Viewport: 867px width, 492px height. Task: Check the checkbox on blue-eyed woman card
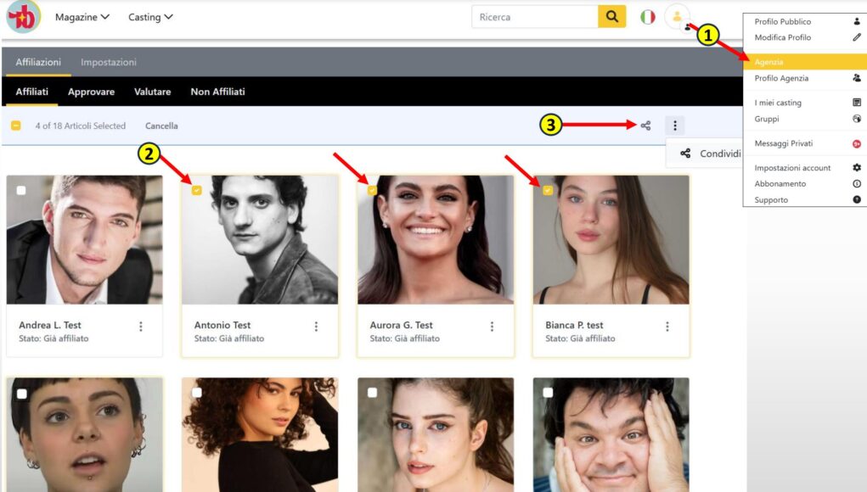pos(372,393)
